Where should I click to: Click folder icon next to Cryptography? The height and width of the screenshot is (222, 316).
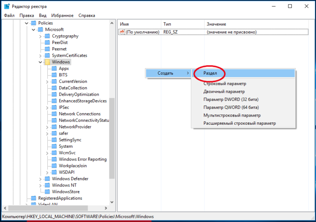pyautogui.click(x=47, y=36)
